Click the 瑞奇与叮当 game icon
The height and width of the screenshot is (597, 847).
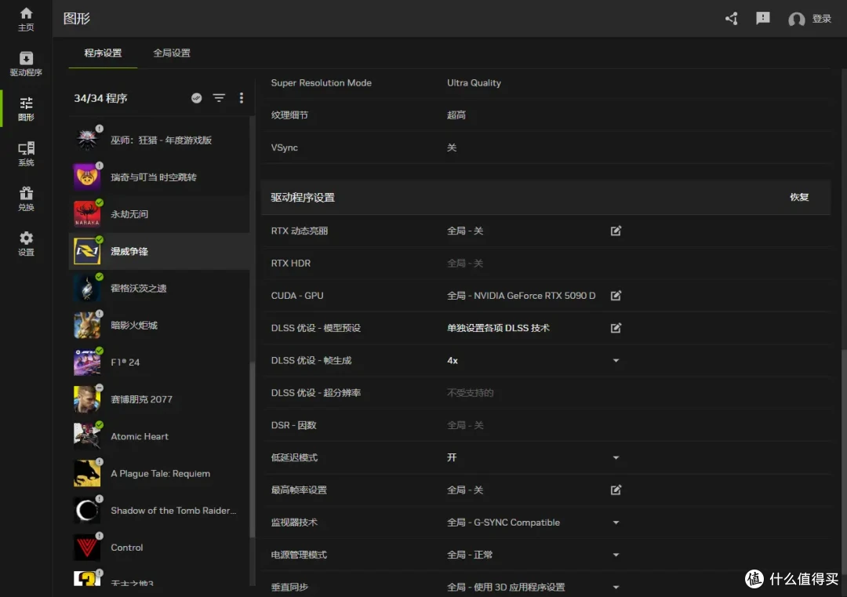coord(87,177)
